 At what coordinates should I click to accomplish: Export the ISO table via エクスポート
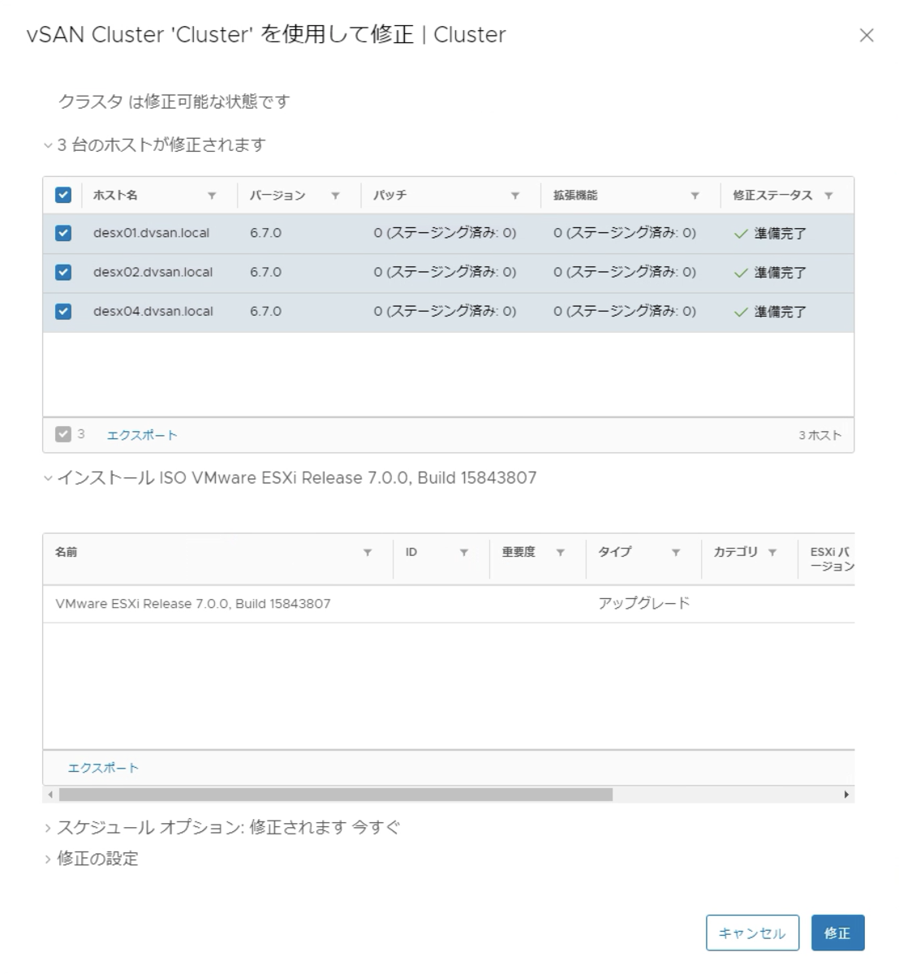pyautogui.click(x=103, y=768)
